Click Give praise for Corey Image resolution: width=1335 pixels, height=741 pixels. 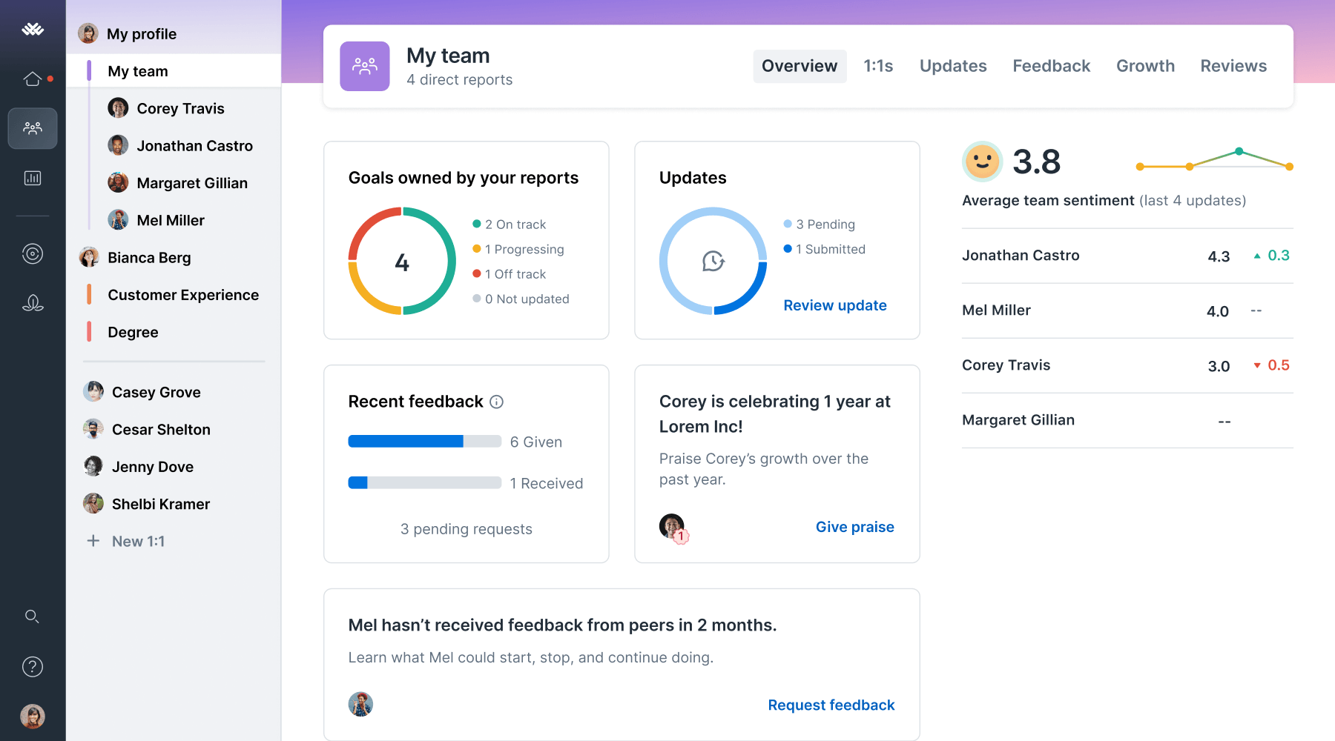[854, 527]
